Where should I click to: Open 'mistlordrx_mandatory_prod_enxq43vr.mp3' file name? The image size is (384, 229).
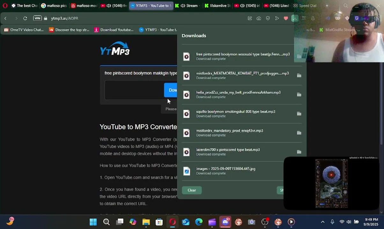[230, 130]
